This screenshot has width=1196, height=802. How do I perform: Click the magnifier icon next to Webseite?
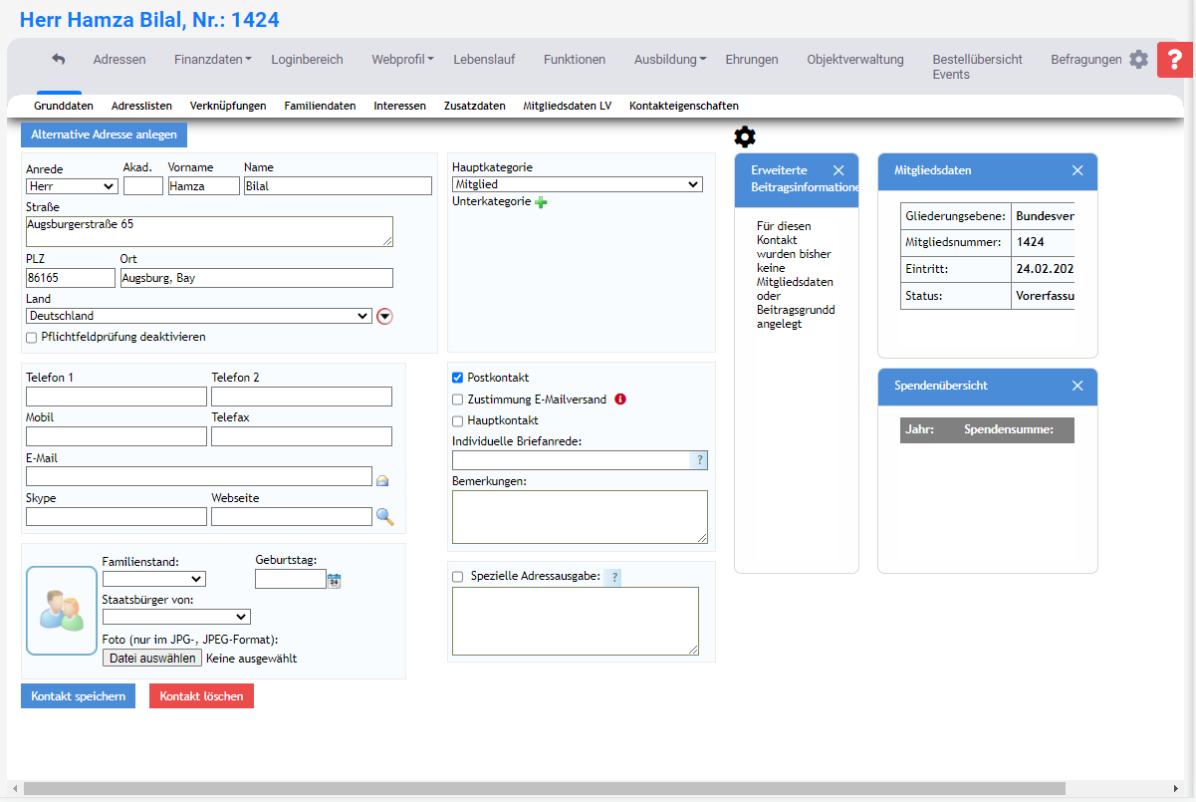click(x=384, y=517)
